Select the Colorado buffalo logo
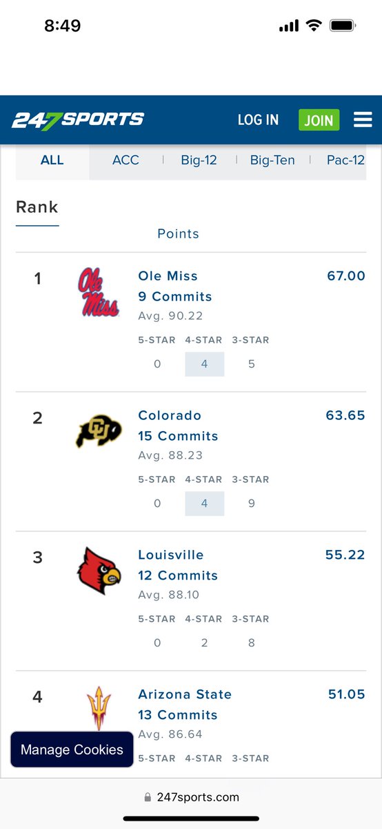Screen dimensions: 382x829 [99, 431]
